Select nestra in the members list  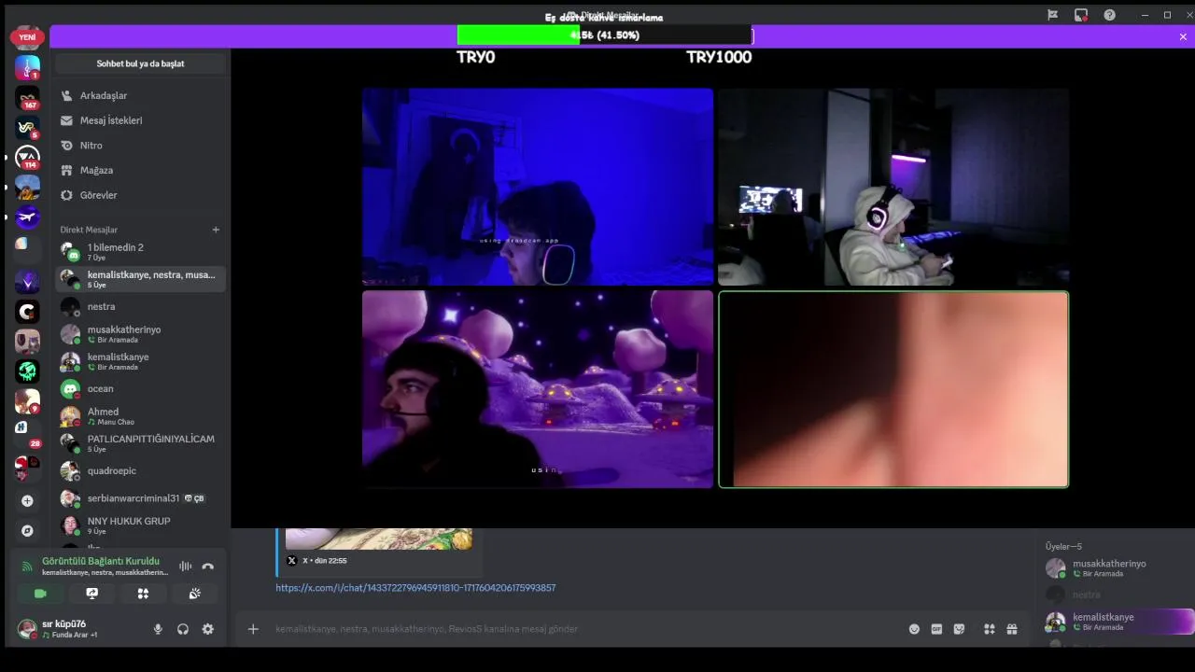tap(1118, 595)
